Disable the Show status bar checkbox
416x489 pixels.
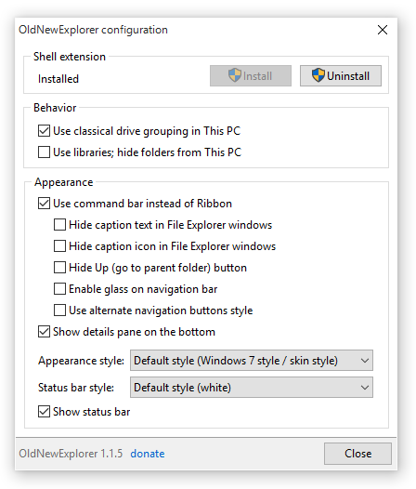click(44, 412)
